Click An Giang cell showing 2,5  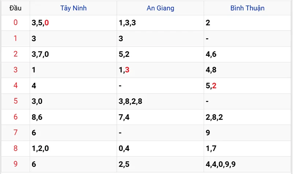(124, 164)
